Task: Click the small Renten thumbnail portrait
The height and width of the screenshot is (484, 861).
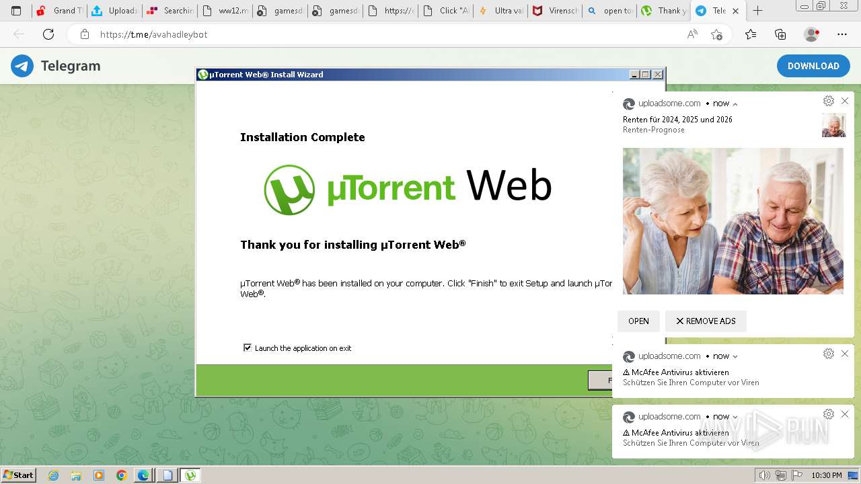Action: click(833, 125)
